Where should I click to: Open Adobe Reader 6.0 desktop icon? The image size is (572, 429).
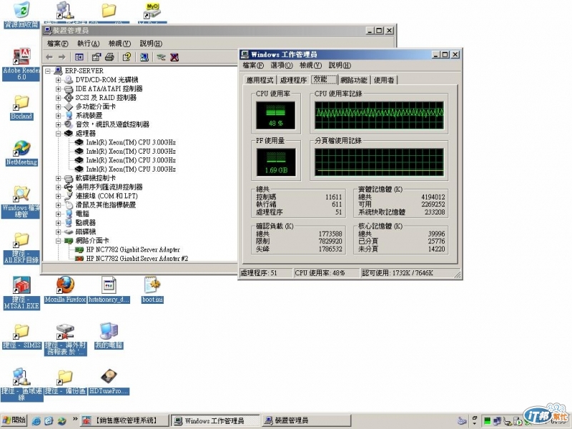pyautogui.click(x=21, y=64)
